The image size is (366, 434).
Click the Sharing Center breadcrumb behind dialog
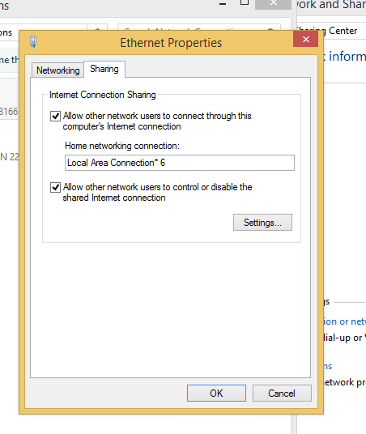pyautogui.click(x=327, y=31)
